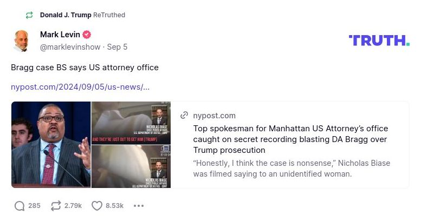The image size is (421, 222).
Task: Click the TRUTH. logo
Action: tap(379, 41)
